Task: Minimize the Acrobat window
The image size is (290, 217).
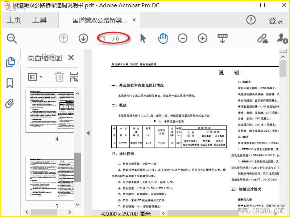Action: [241, 5]
